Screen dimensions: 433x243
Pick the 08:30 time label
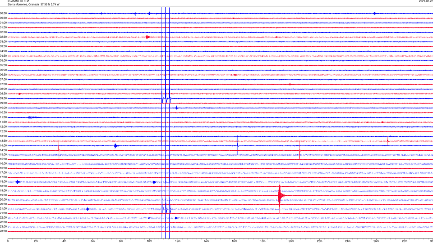pos(3,94)
